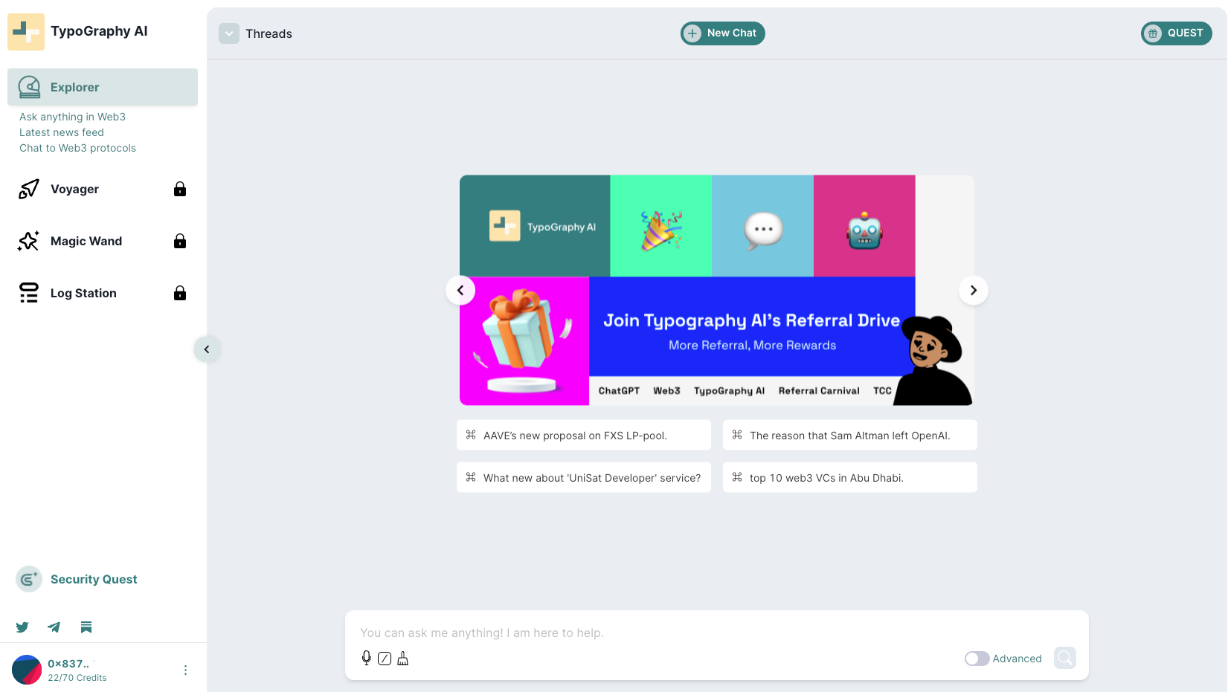This screenshot has height=692, width=1228.
Task: Click the 22/70 Credits text
Action: coord(77,678)
